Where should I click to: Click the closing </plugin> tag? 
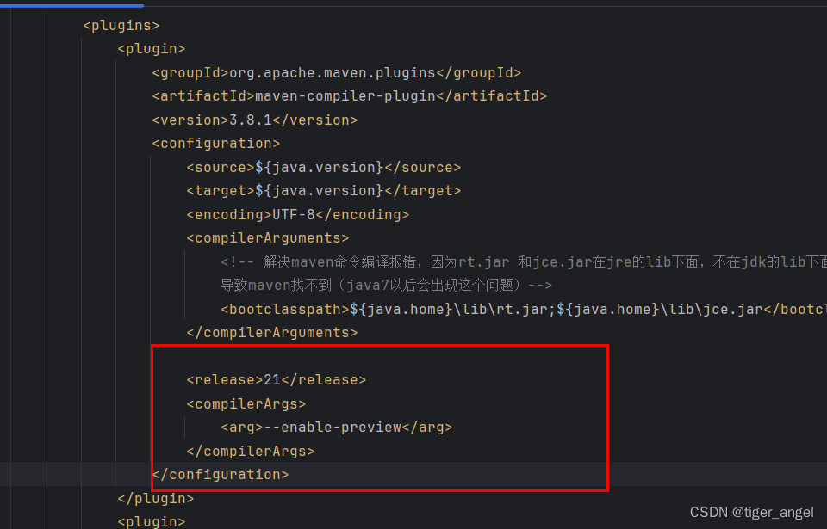coord(156,498)
